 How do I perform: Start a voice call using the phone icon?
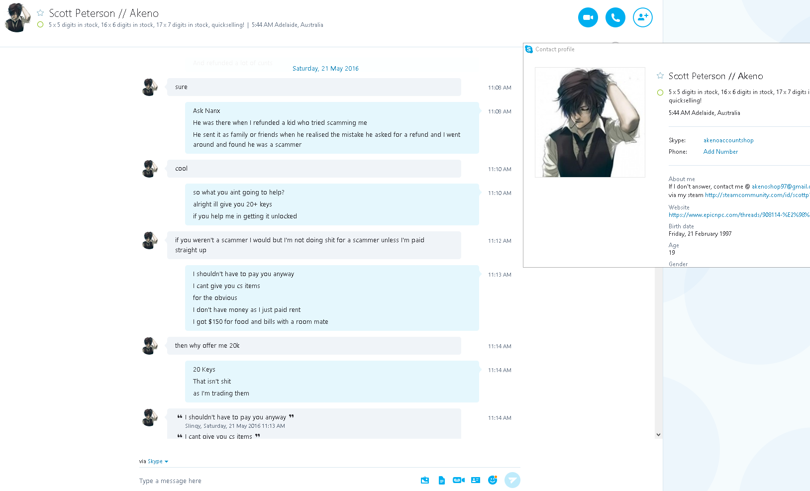[615, 17]
